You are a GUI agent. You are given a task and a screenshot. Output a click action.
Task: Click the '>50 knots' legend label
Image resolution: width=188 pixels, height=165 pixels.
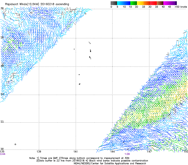pyautogui.click(x=181, y=7)
